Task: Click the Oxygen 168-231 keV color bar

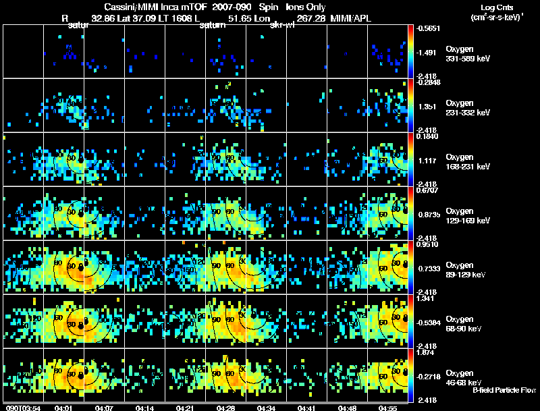Action: click(410, 159)
